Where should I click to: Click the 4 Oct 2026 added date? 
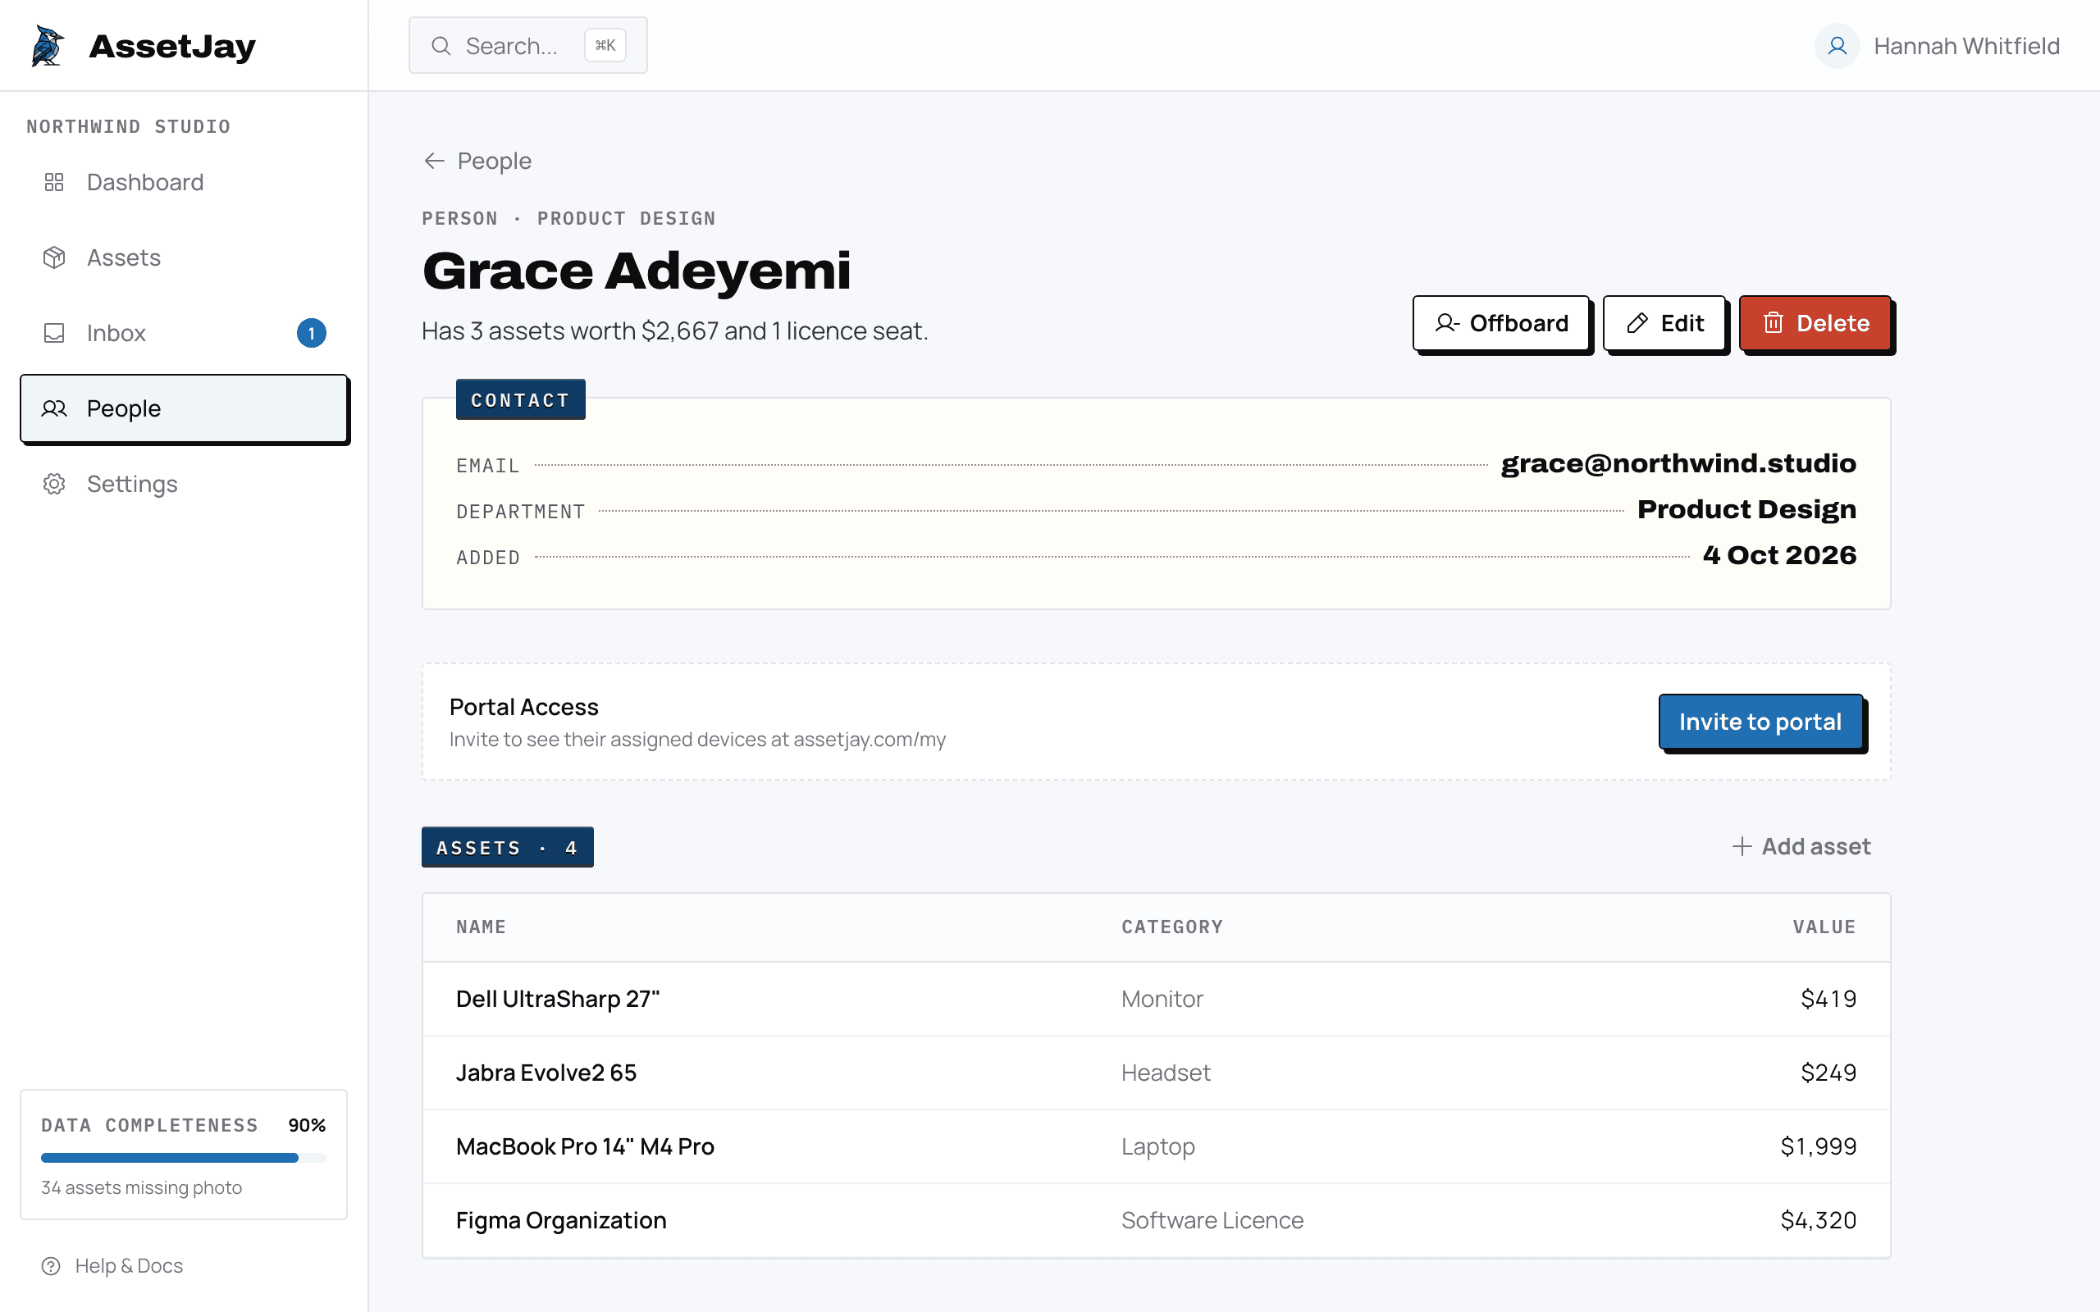(x=1779, y=555)
